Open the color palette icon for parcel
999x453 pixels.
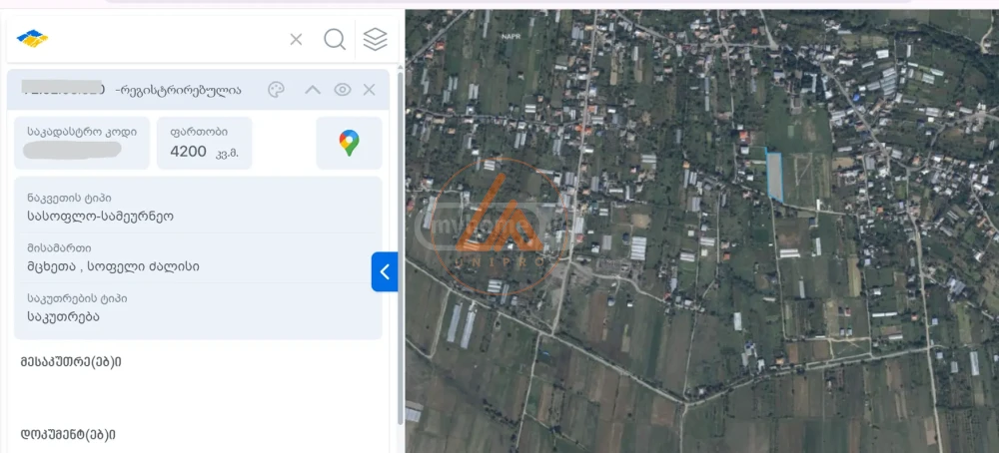pyautogui.click(x=277, y=90)
